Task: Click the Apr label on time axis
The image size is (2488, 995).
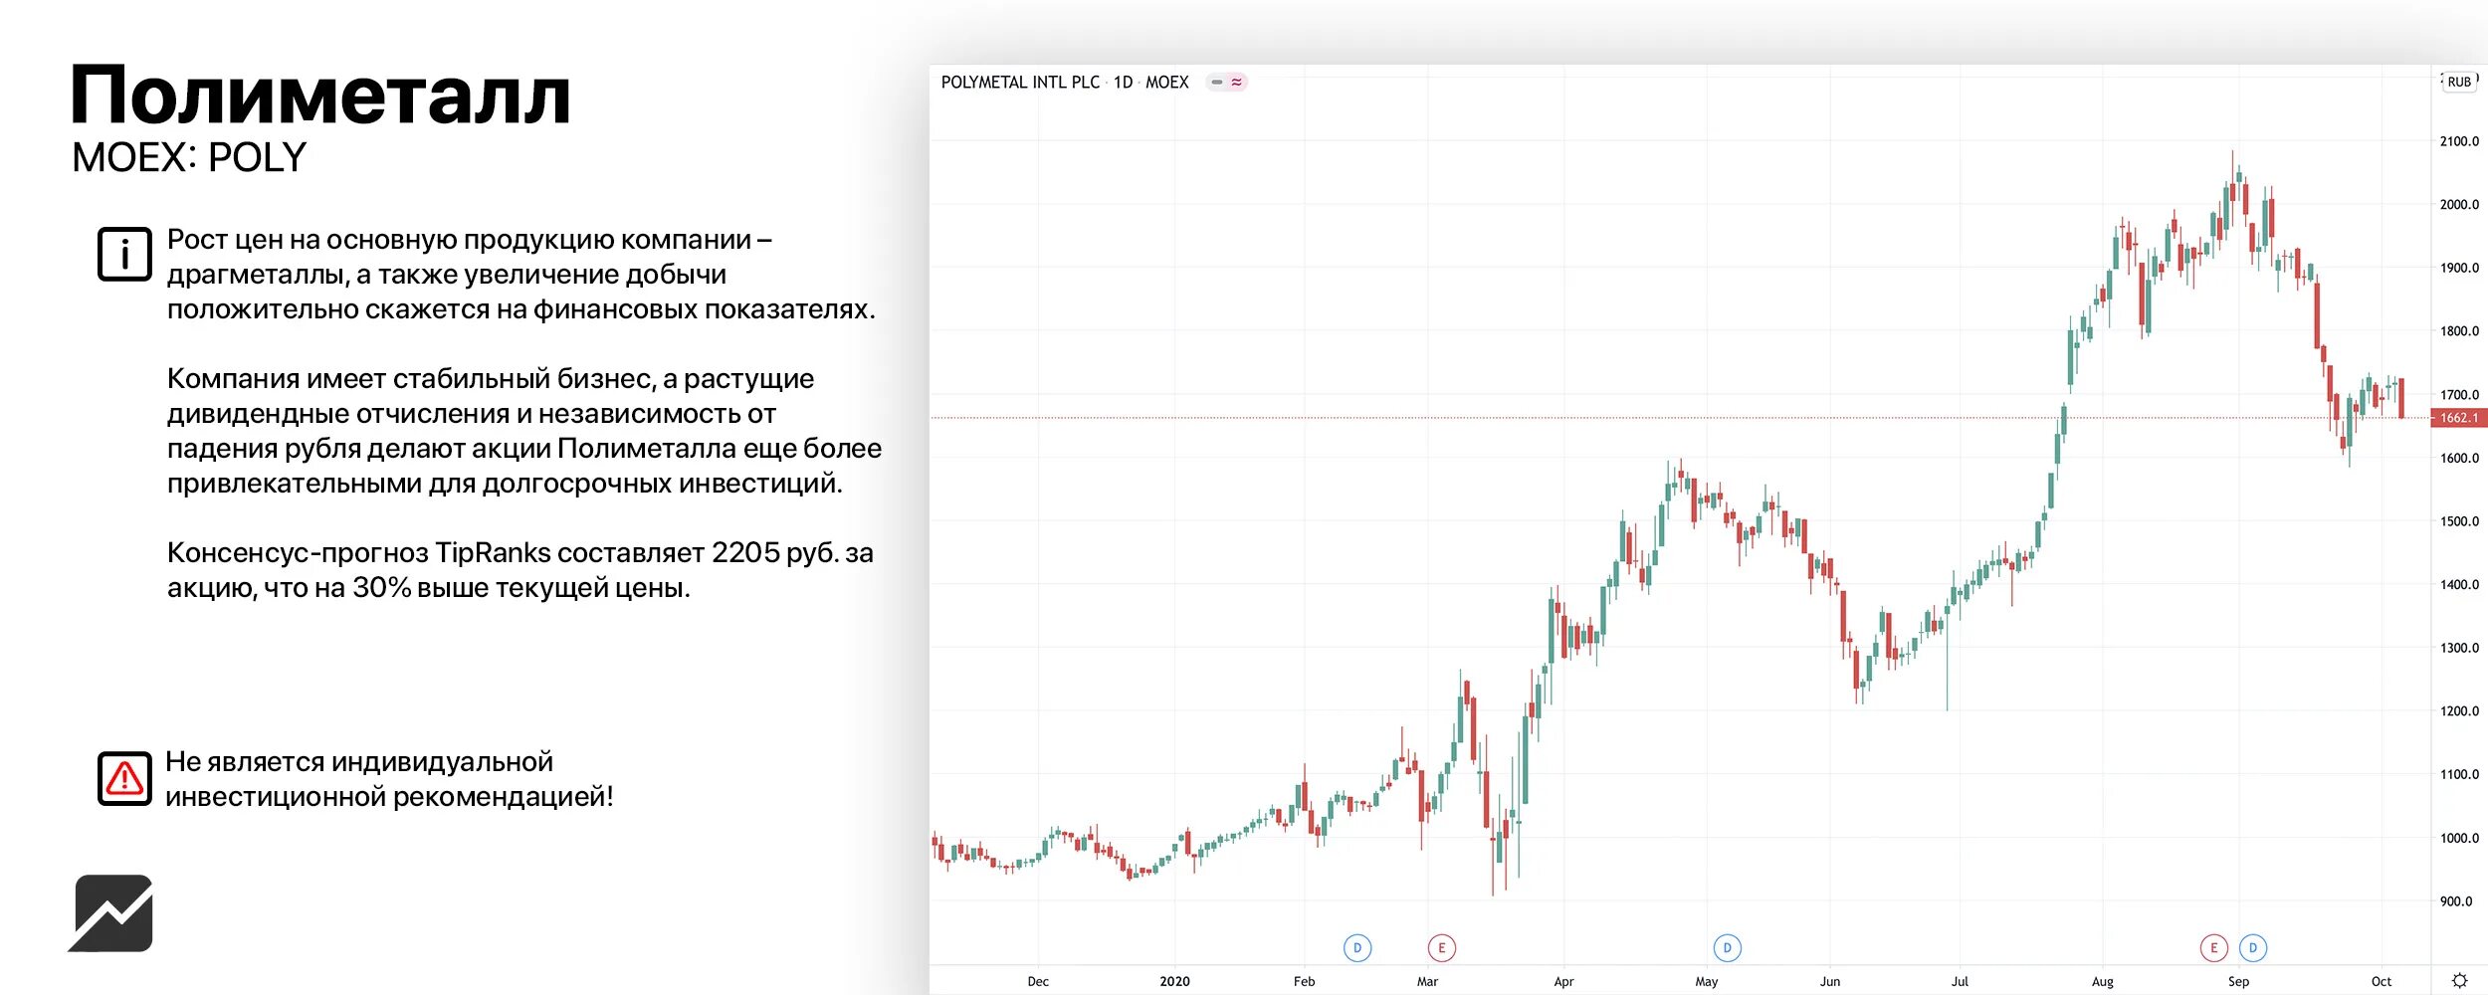Action: pyautogui.click(x=1563, y=981)
